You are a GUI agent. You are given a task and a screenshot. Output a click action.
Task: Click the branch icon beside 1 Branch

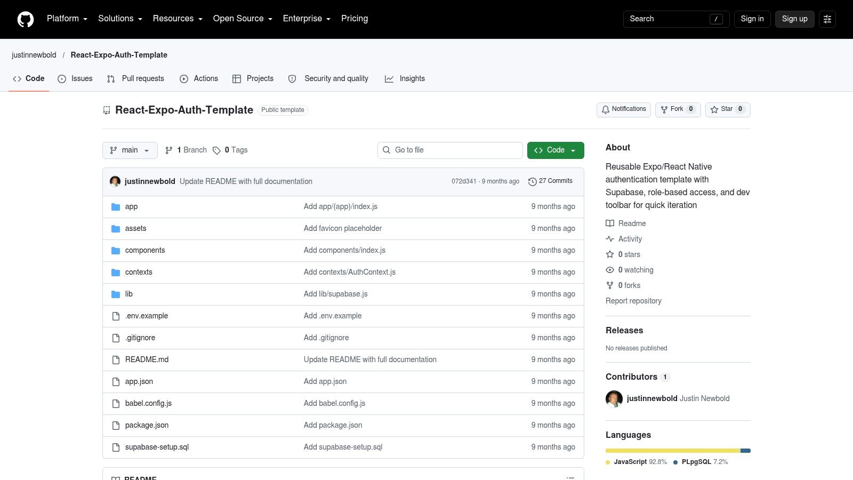(x=169, y=150)
